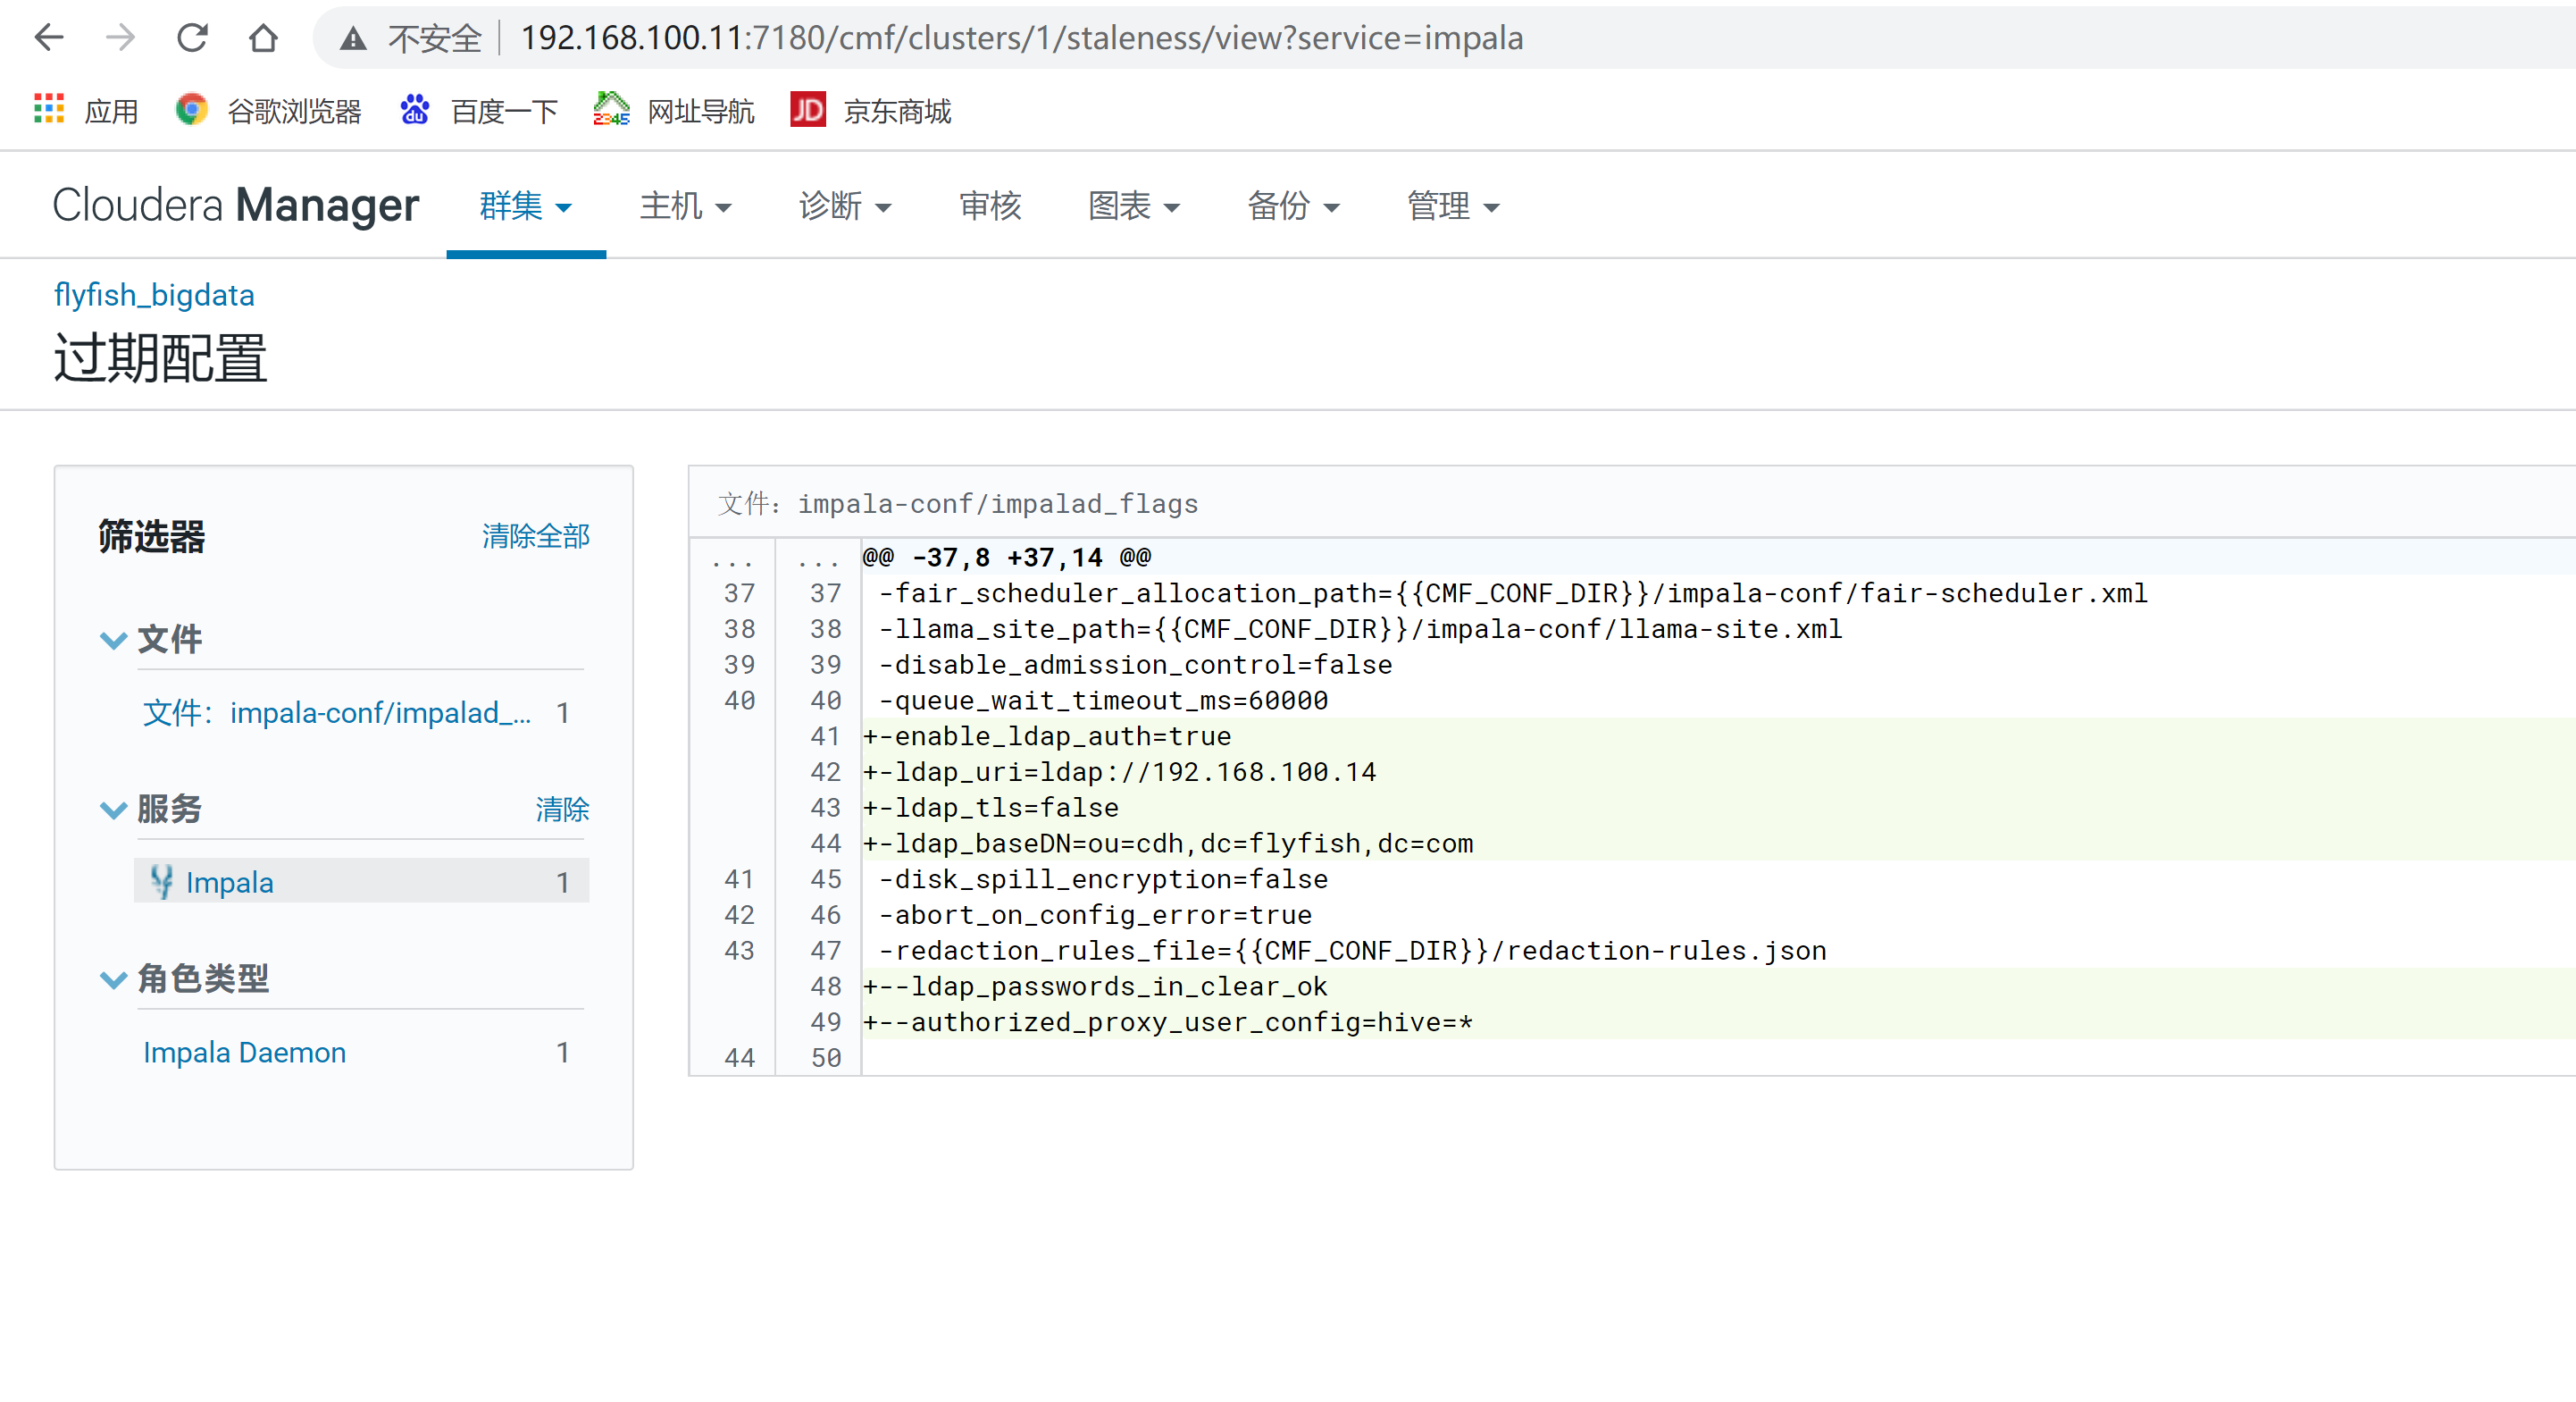Click the added line --ldap_passwords_in_clear_ok
Viewport: 2576px width, 1402px height.
click(1095, 986)
